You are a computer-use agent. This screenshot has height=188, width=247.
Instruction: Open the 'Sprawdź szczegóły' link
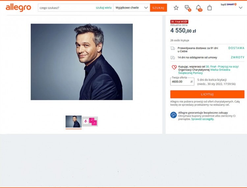(x=203, y=119)
